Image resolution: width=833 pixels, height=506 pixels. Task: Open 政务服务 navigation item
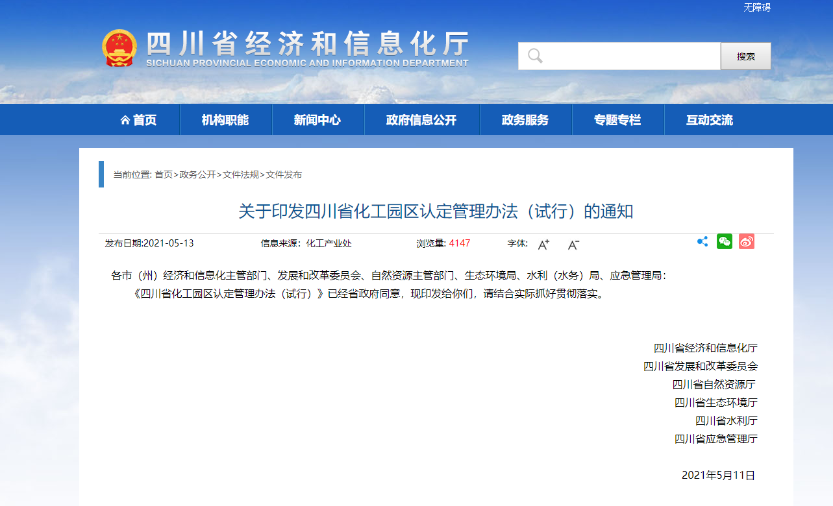pyautogui.click(x=525, y=120)
